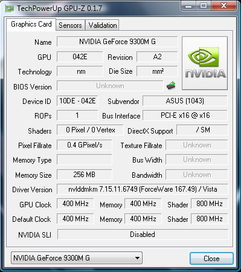The height and width of the screenshot is (272, 241).
Task: Click the Memory Size 256 MB field
Action: (x=85, y=175)
